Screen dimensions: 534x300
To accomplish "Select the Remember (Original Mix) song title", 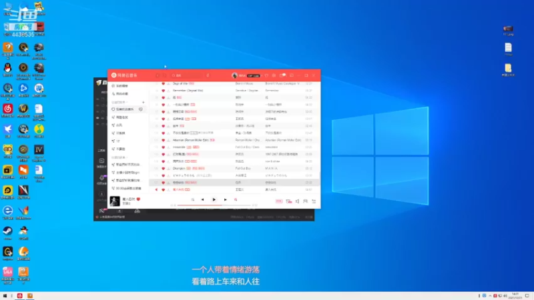I will pyautogui.click(x=188, y=91).
